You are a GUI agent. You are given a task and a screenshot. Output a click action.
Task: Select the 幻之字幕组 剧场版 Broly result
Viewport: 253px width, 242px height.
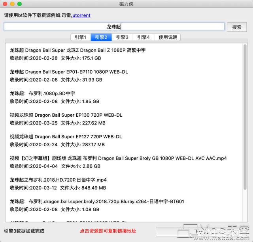(x=118, y=158)
